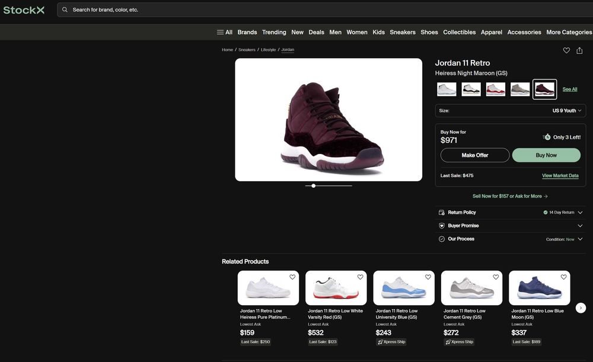Open Low University Blue shoe thumbnail
Screen dimensions: 593x362
click(x=403, y=288)
